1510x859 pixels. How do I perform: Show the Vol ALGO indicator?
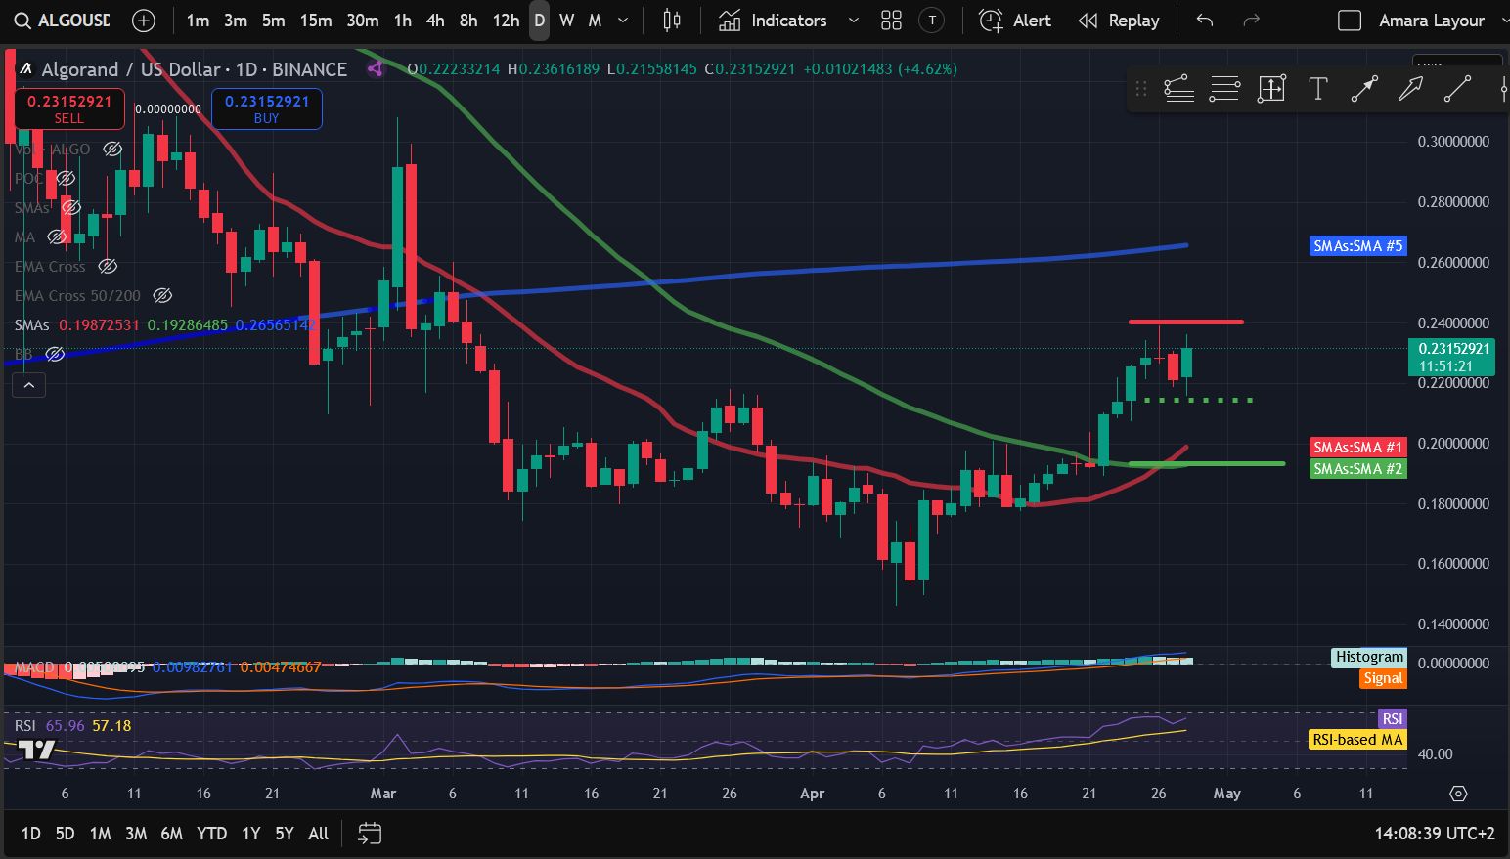point(112,150)
